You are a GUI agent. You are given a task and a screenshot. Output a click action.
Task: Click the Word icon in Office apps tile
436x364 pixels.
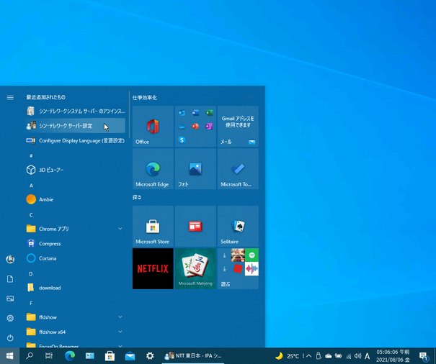(195, 113)
